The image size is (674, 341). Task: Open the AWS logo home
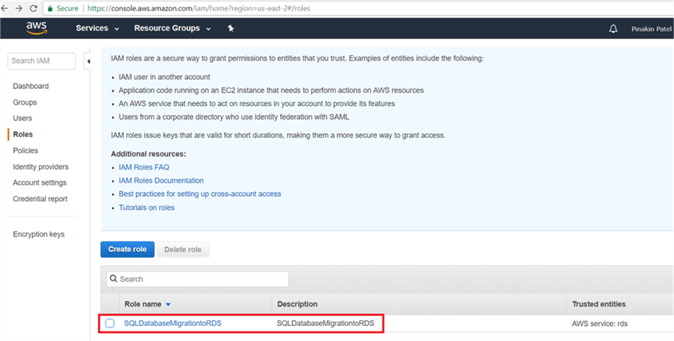coord(37,28)
